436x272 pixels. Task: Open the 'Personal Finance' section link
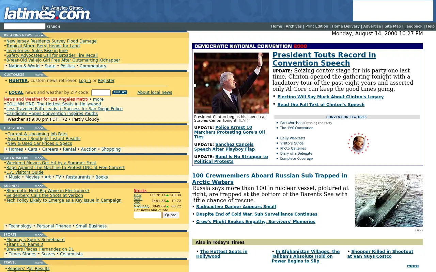54,226
